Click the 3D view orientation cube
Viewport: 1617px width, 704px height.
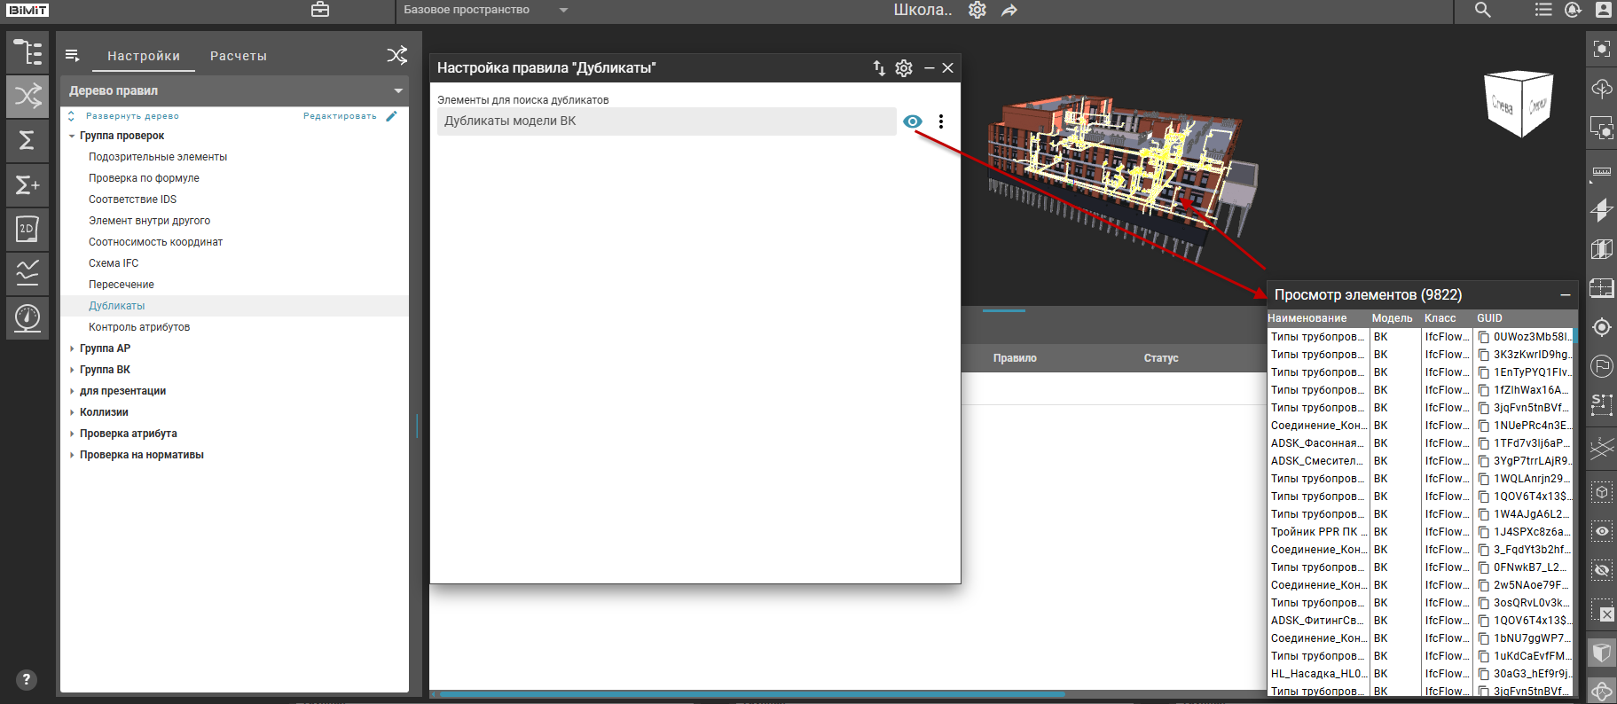click(1519, 105)
